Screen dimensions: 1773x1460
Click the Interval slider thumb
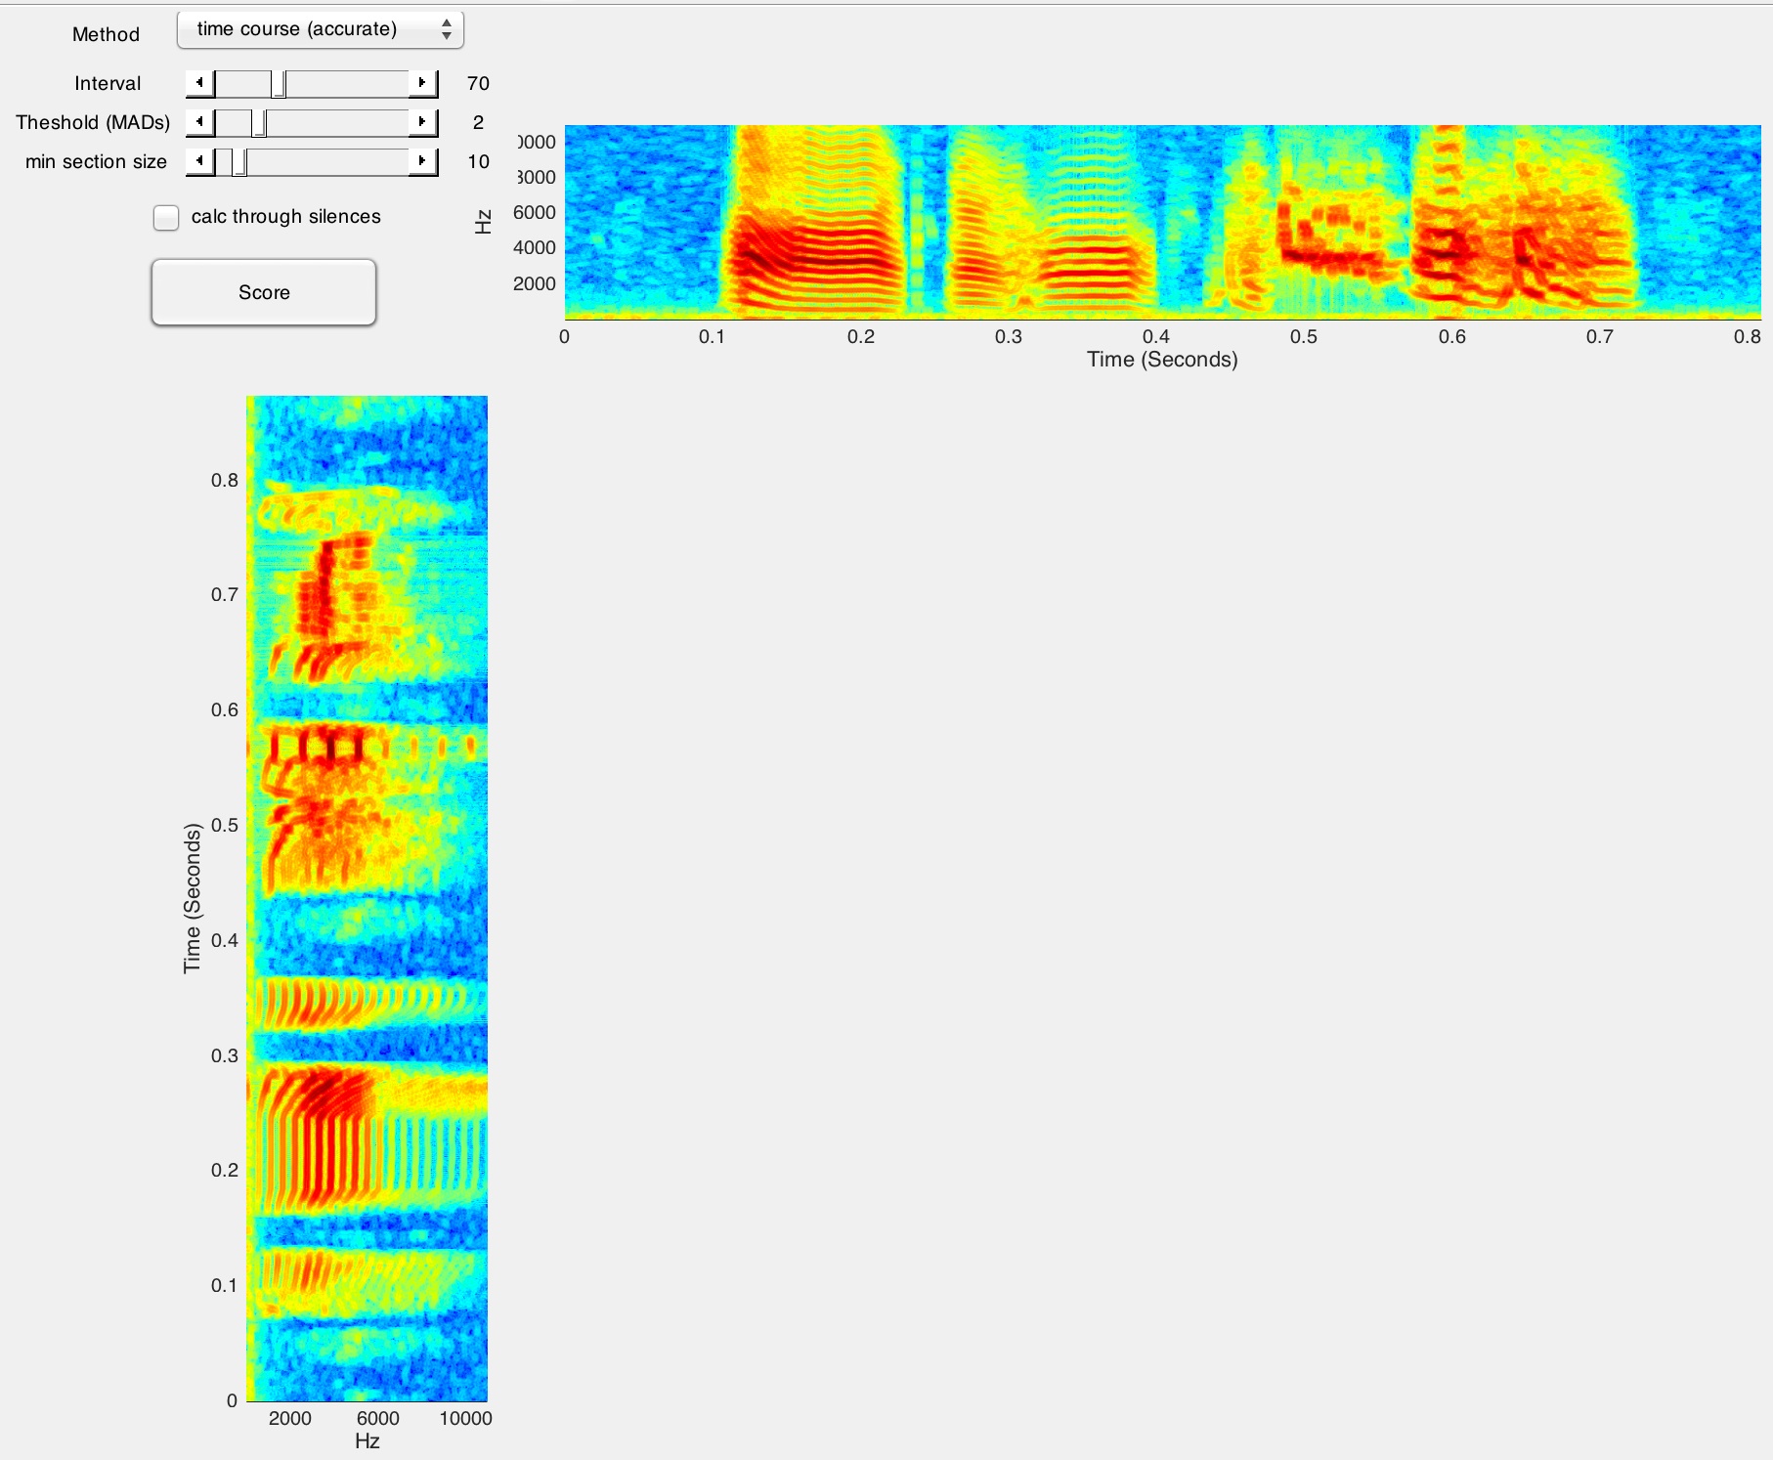pos(279,84)
